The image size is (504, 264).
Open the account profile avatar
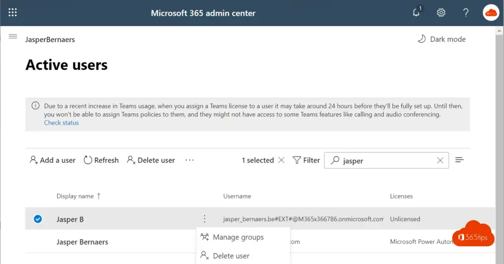click(x=491, y=13)
